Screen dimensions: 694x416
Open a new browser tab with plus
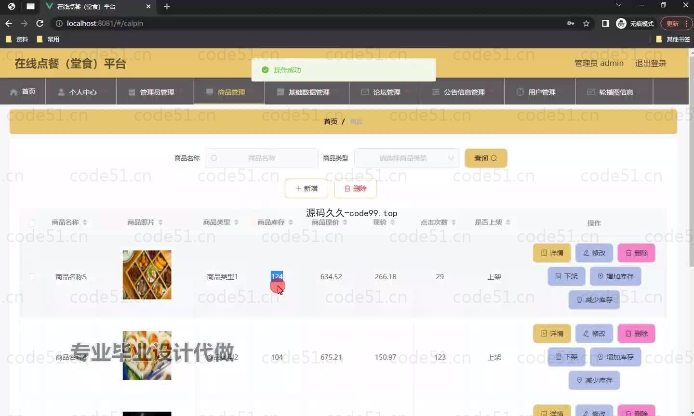pos(167,6)
